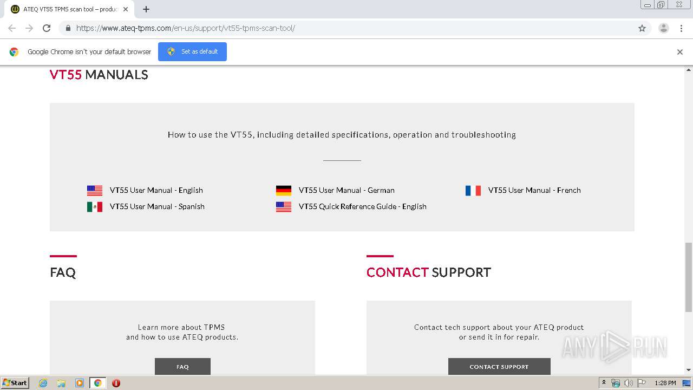Click the CONTACT SUPPORT section heading
The width and height of the screenshot is (693, 390).
tap(429, 272)
